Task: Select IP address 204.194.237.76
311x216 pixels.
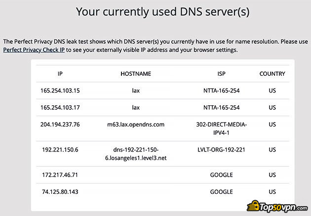Action: click(x=60, y=124)
